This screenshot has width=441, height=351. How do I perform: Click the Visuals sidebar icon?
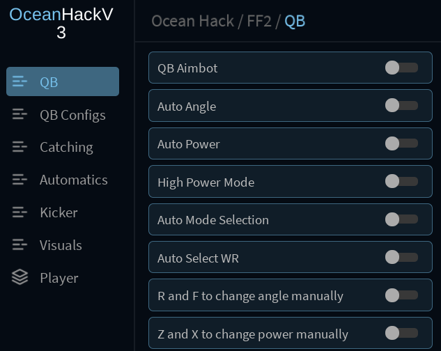[20, 245]
